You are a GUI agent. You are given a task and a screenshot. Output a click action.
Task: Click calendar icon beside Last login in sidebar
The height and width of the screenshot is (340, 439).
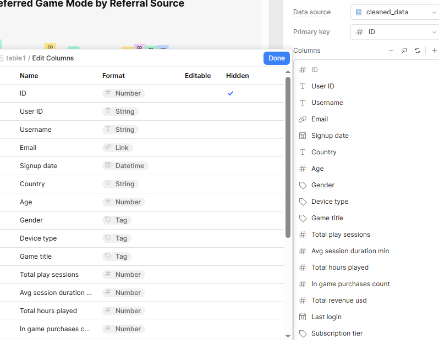click(303, 317)
